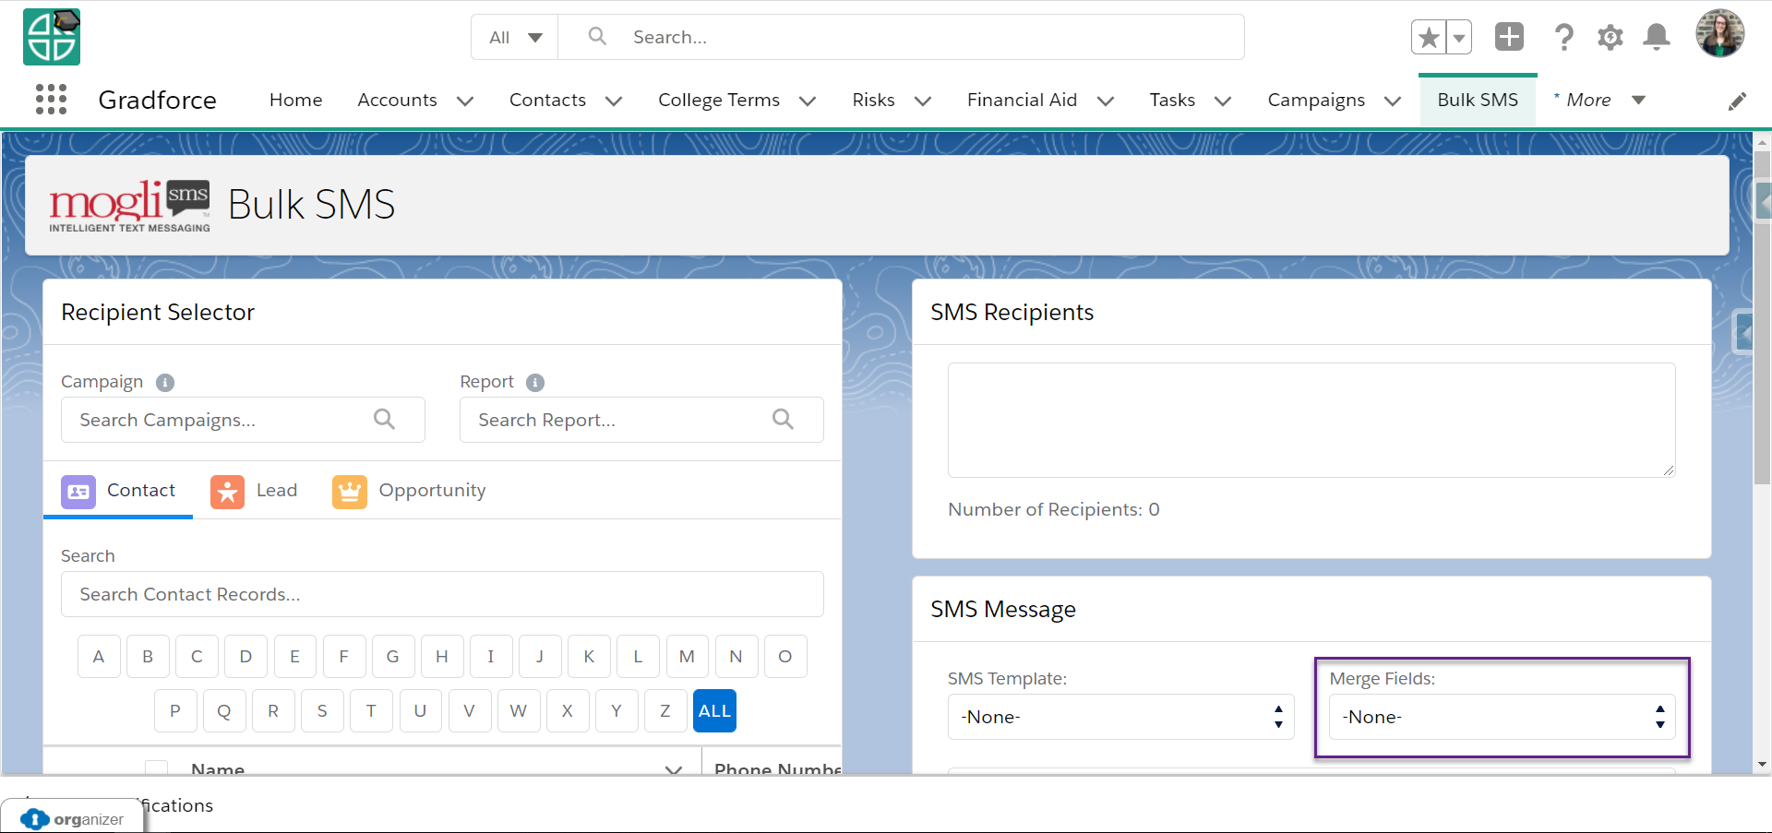Click the Lead star icon
Screen dimensions: 1772x833
[227, 492]
